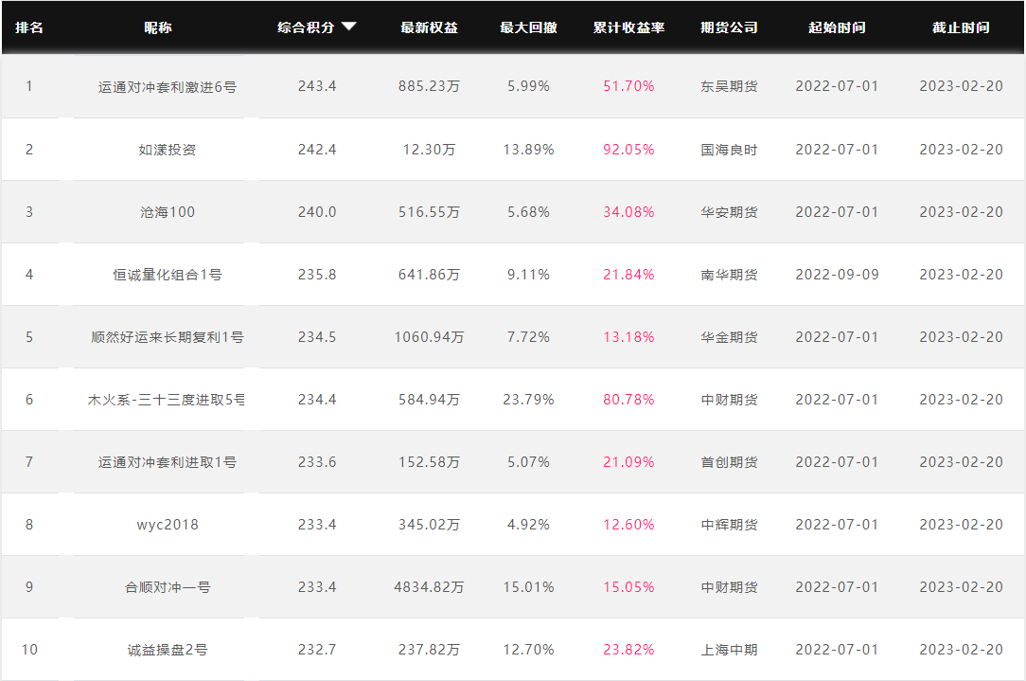Viewport: 1026px width, 681px height.
Task: Open account 顺然好运来长期复利1号
Action: coord(168,337)
